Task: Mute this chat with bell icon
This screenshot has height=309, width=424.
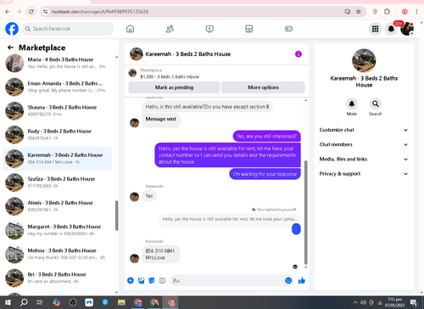Action: pos(352,104)
